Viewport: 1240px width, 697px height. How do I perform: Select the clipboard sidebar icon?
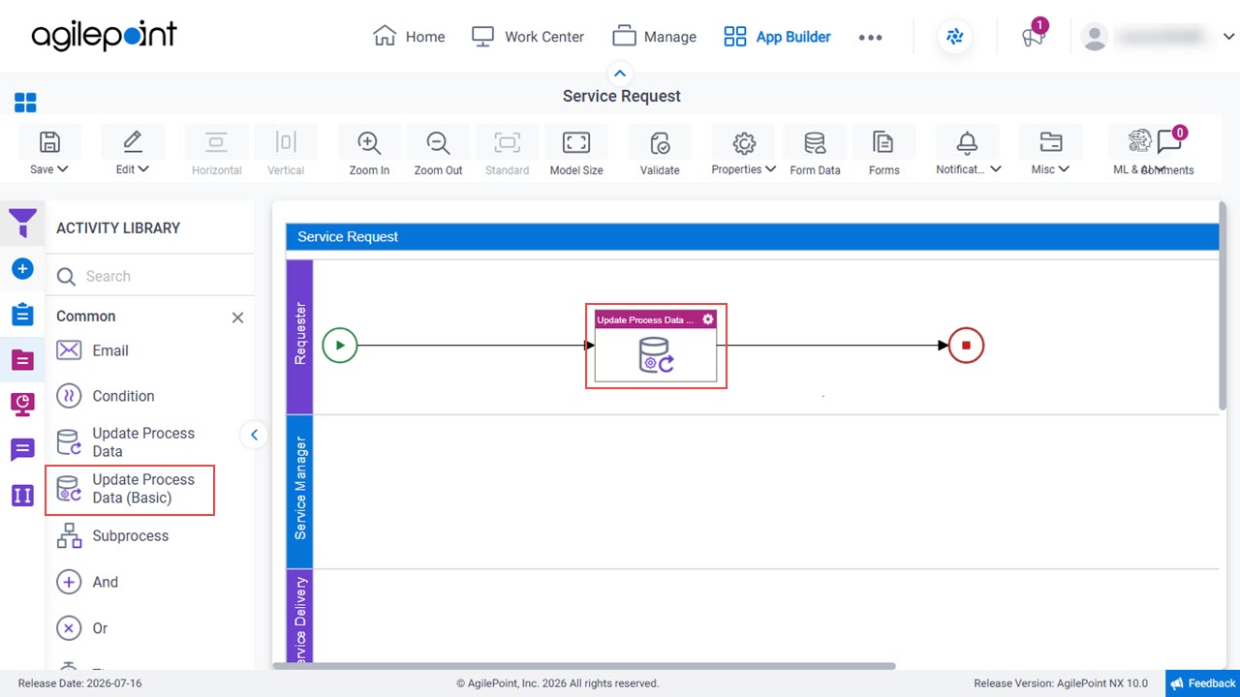coord(22,315)
